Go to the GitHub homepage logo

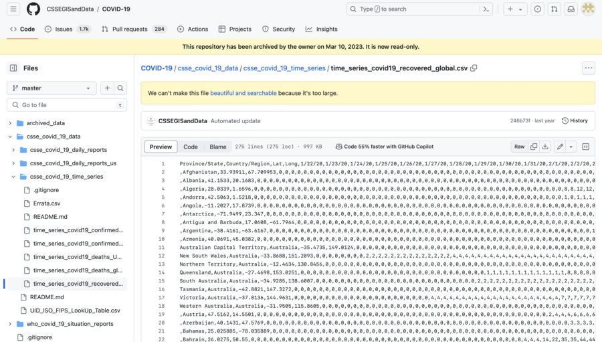pyautogui.click(x=33, y=9)
